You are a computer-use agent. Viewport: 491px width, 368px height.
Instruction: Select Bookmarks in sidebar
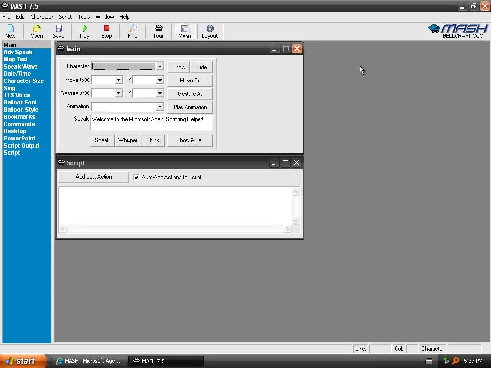click(x=19, y=117)
